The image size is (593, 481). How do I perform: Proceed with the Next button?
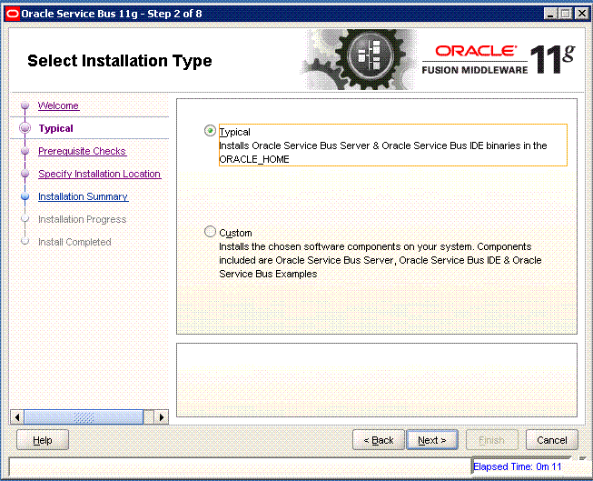coord(432,440)
